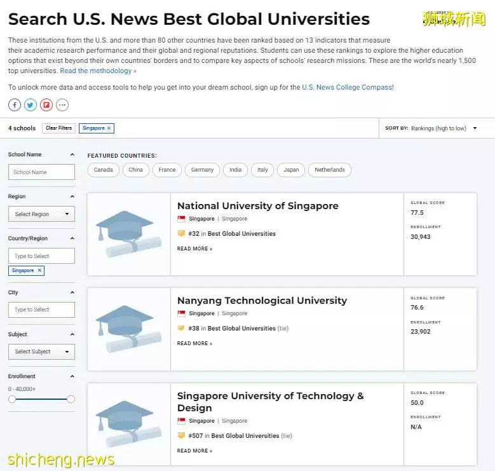The image size is (495, 471).
Task: Filter by featured country China
Action: tap(136, 170)
